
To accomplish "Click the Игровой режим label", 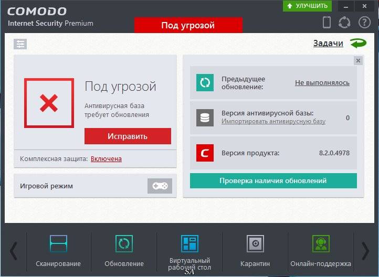I will pyautogui.click(x=46, y=186).
